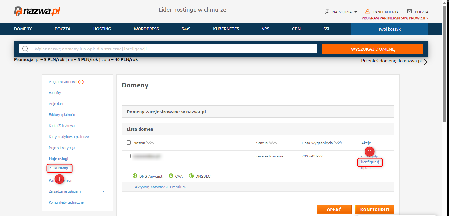Open the KUBERNETES menu
The width and height of the screenshot is (449, 216).
pyautogui.click(x=226, y=29)
